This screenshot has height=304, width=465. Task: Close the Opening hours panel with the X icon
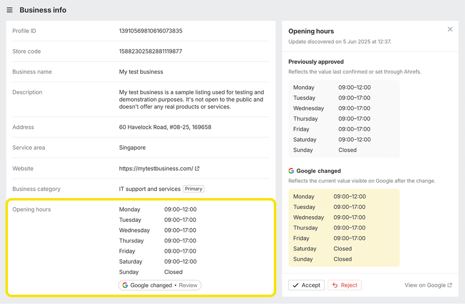pyautogui.click(x=450, y=29)
